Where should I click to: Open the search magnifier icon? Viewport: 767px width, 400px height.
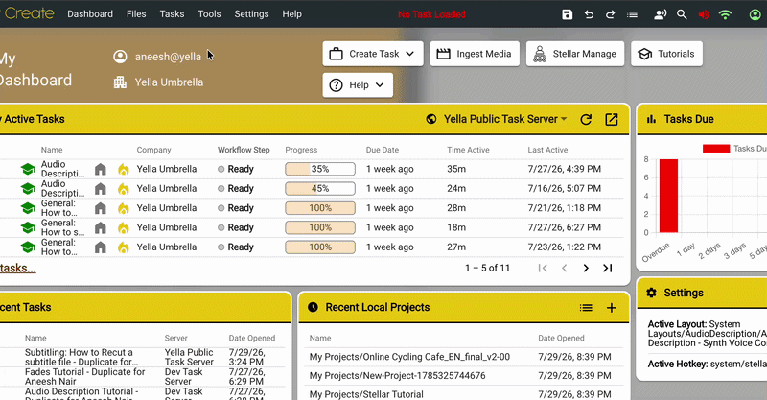click(x=682, y=14)
